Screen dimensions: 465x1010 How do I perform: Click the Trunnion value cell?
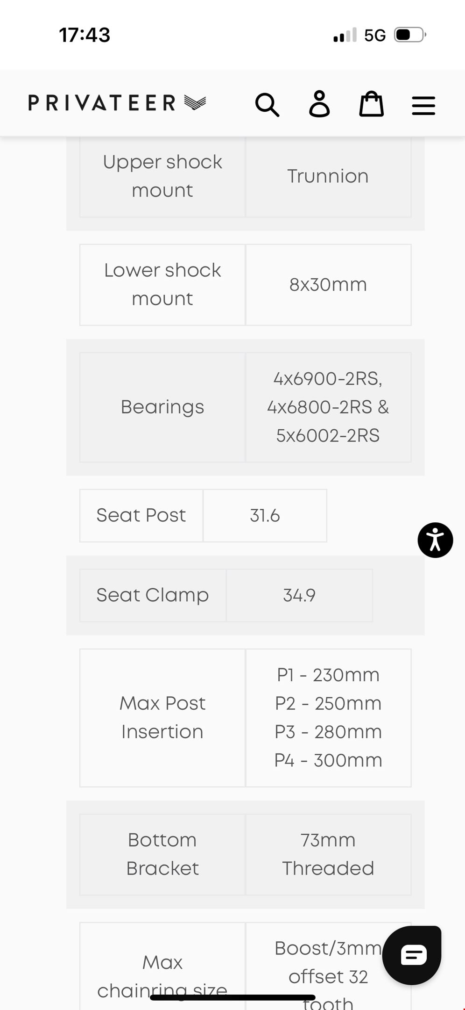(328, 176)
